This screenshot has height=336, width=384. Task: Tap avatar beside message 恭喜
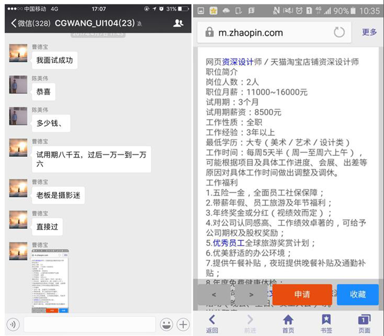click(x=18, y=85)
